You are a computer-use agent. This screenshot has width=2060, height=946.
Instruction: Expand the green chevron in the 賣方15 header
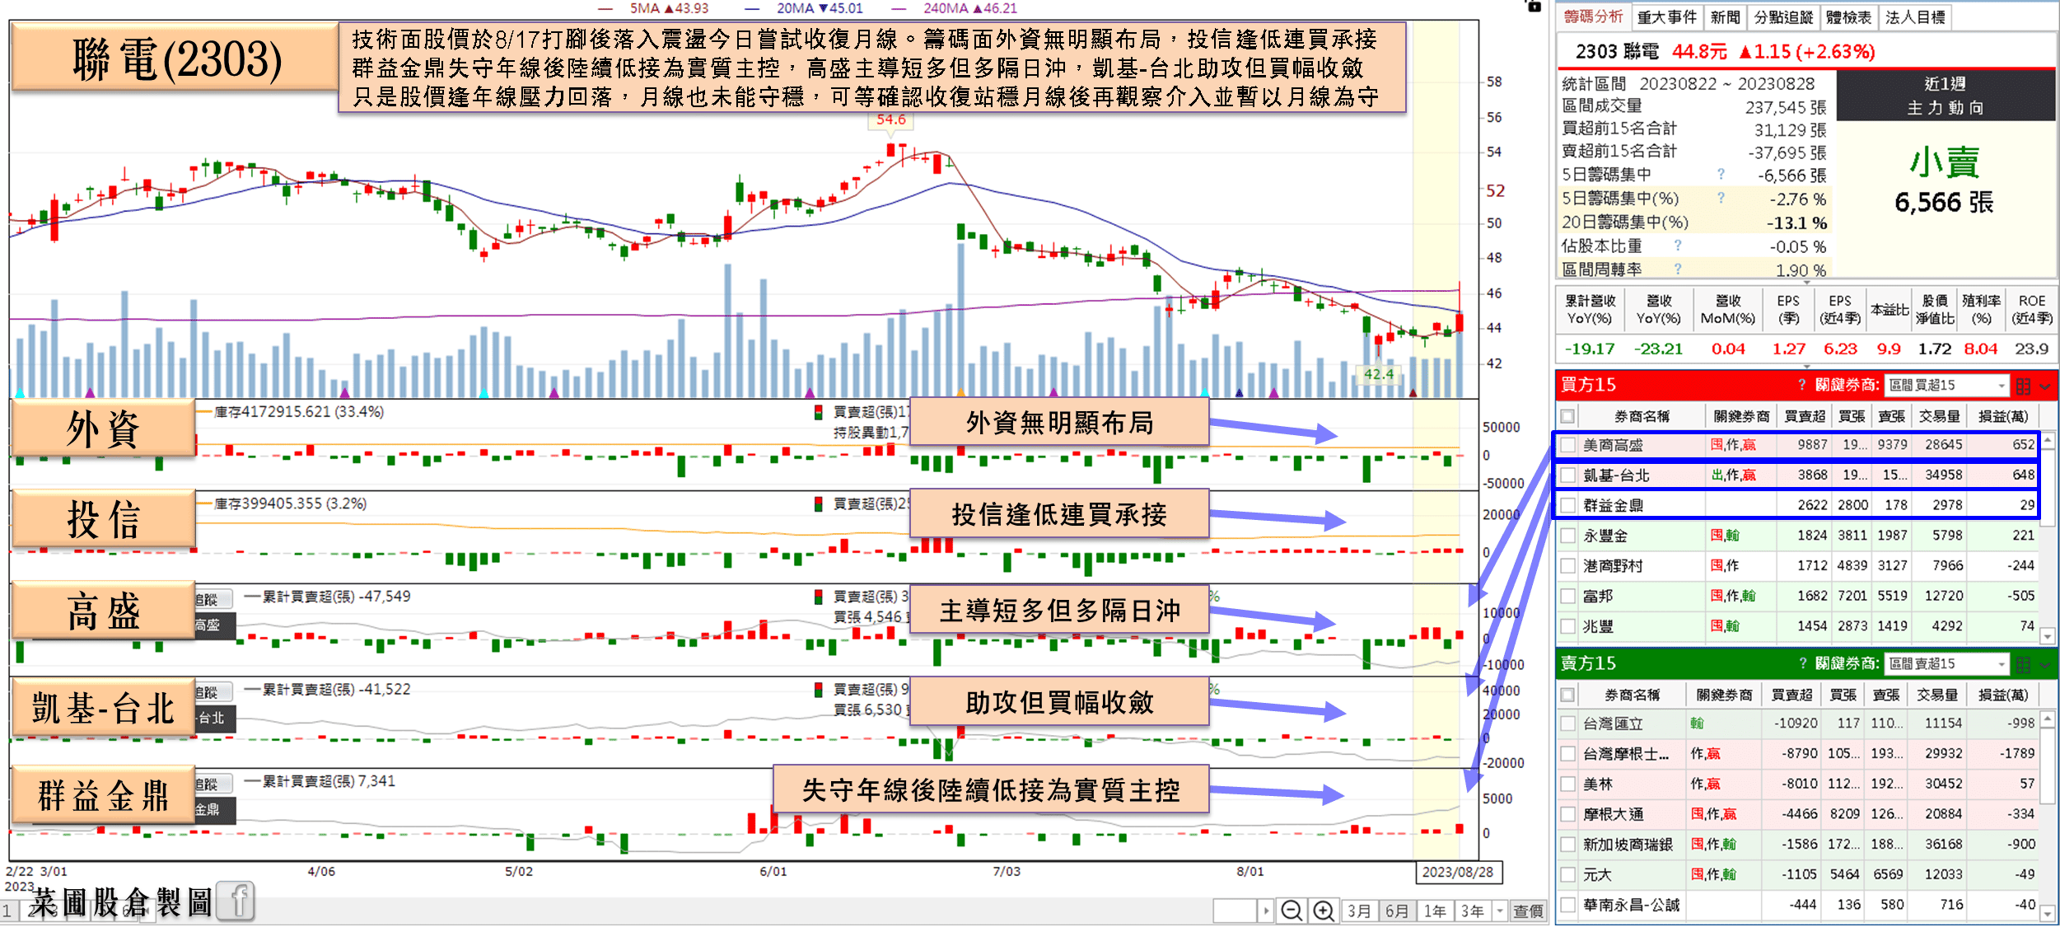tap(2044, 664)
